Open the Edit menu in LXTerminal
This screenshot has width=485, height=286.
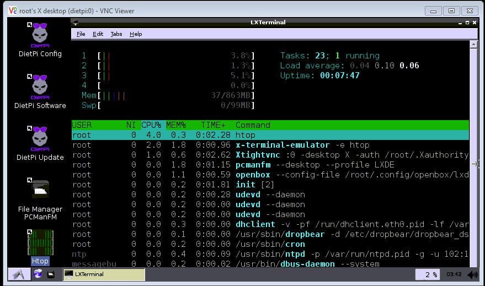[98, 34]
